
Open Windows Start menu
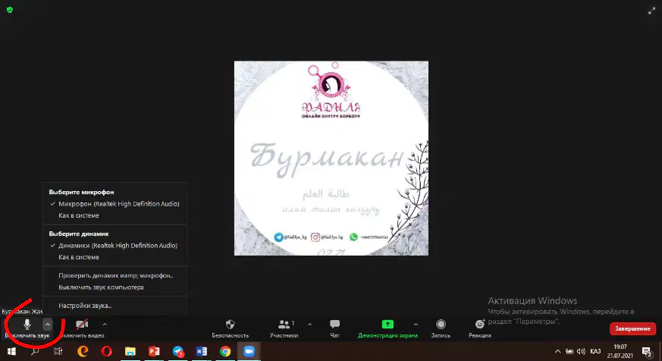(x=11, y=351)
